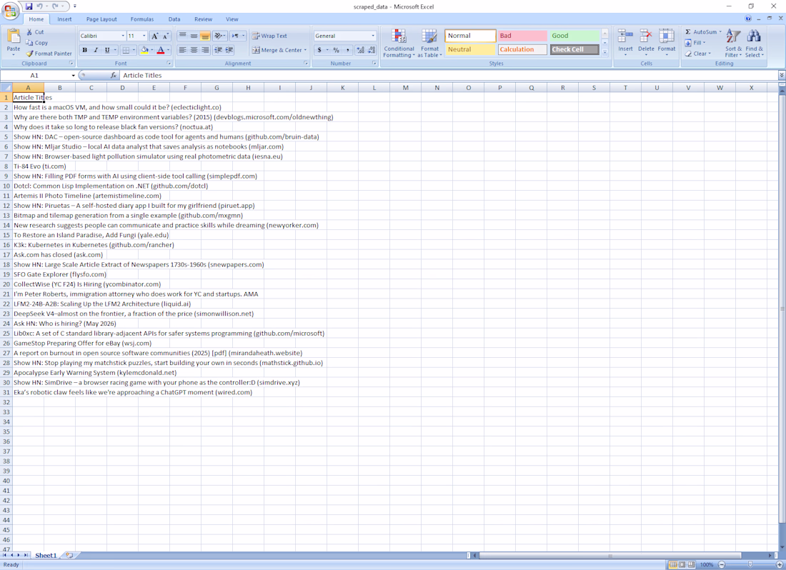Click Increase Decimal icon
The width and height of the screenshot is (786, 570).
tap(360, 50)
